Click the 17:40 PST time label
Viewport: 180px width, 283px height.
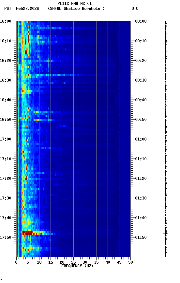coord(6,218)
